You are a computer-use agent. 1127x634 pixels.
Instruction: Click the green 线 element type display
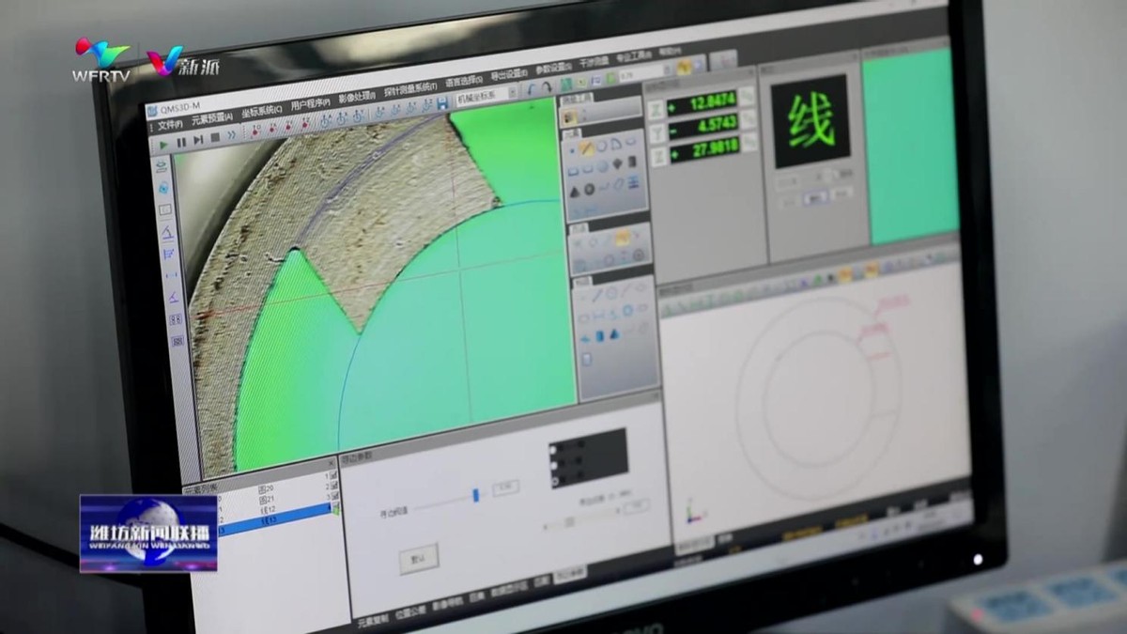[811, 121]
